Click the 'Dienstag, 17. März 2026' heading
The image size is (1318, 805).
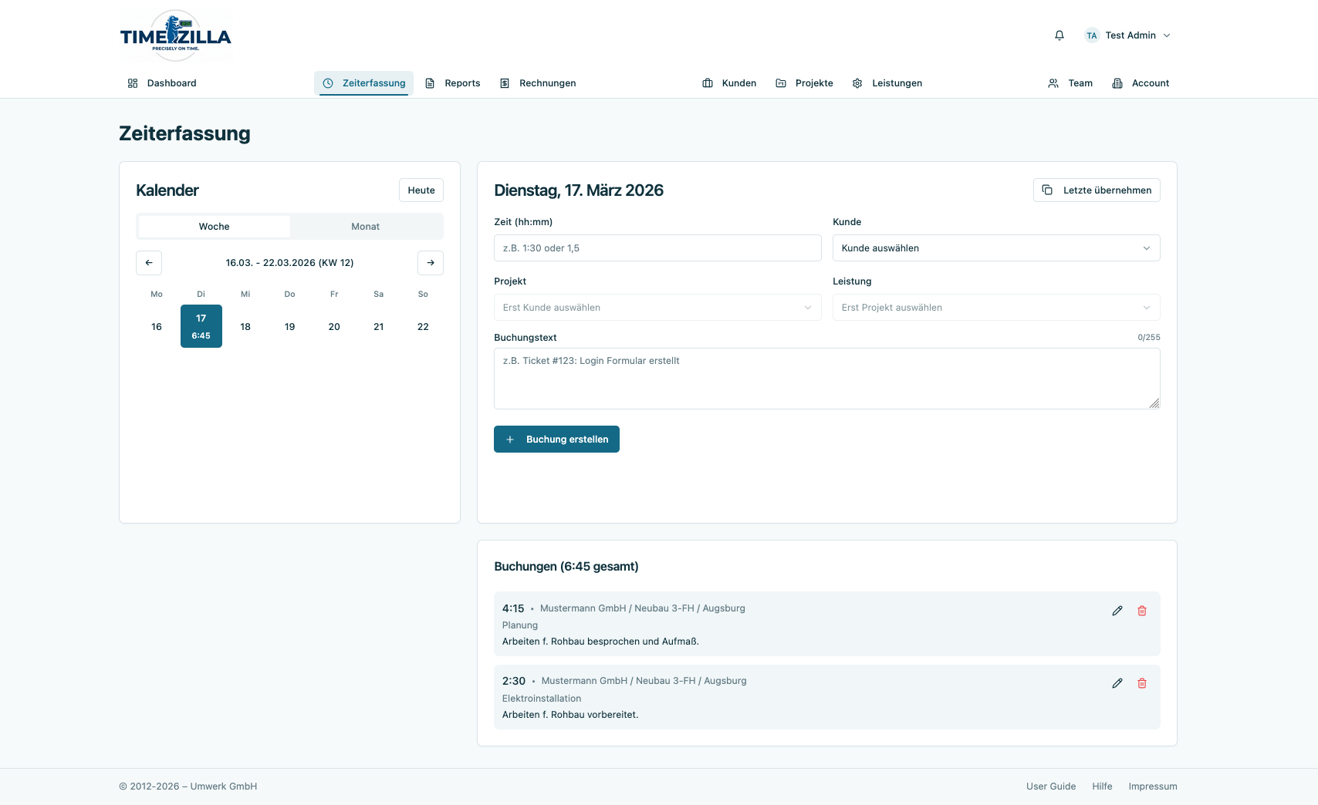[x=579, y=190]
